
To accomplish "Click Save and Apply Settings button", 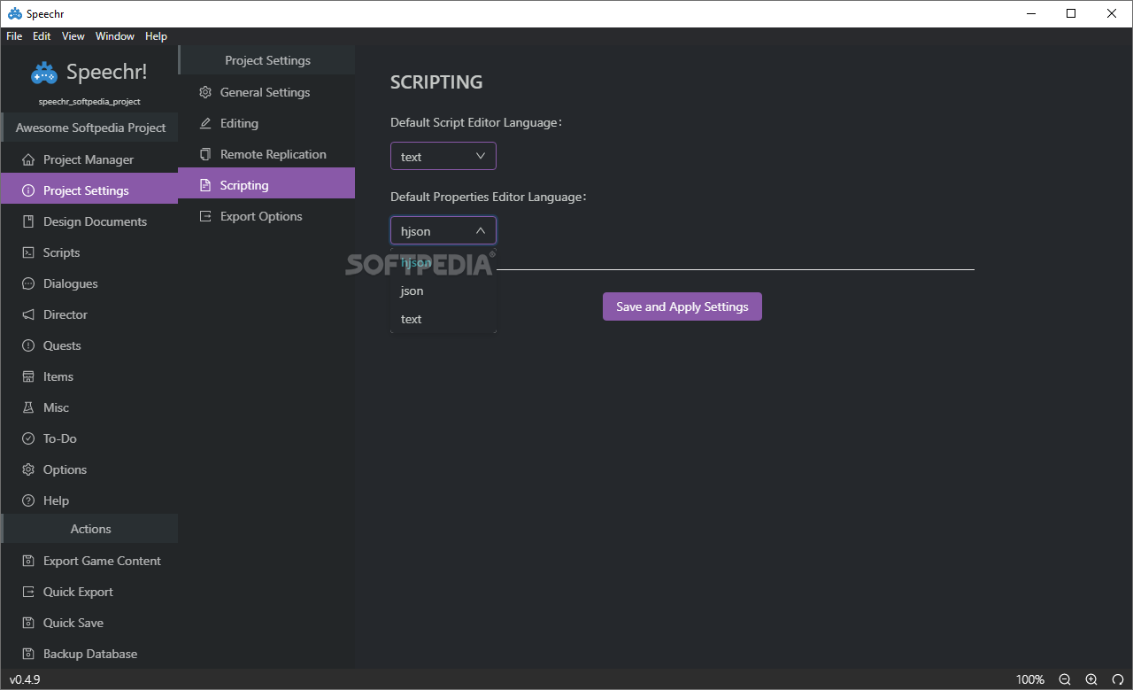I will coord(682,306).
